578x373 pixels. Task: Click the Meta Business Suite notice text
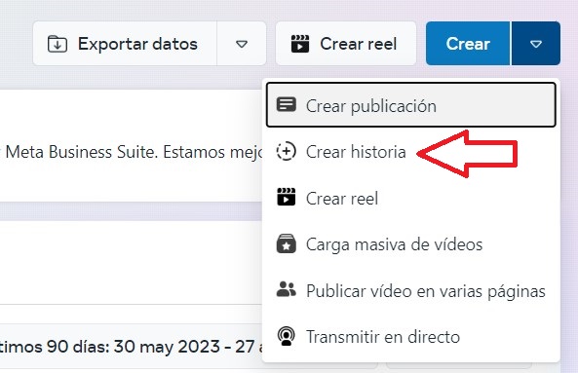[133, 152]
